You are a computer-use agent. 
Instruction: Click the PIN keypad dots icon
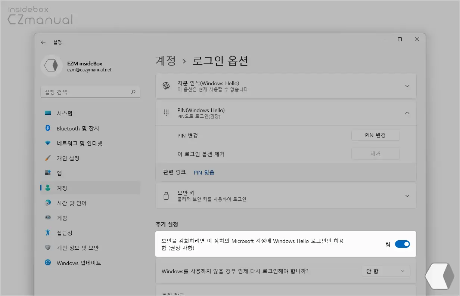166,113
